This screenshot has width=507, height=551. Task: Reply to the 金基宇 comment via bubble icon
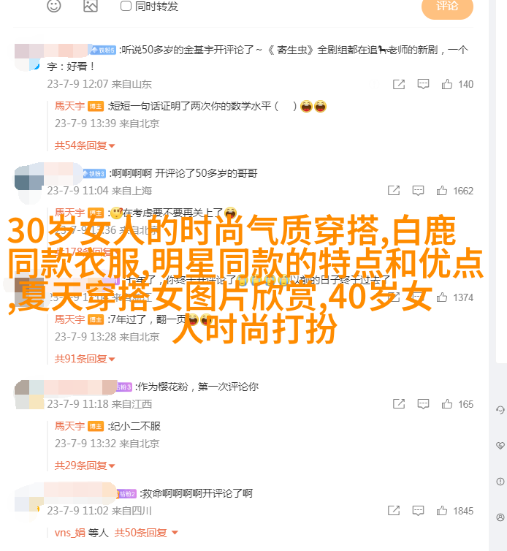[x=423, y=84]
